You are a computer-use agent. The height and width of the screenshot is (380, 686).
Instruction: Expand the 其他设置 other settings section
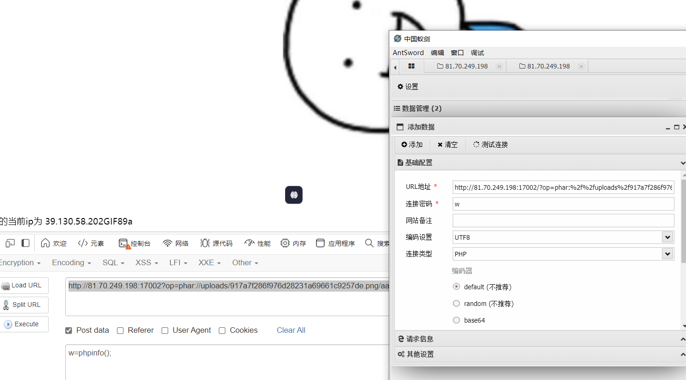pyautogui.click(x=540, y=354)
